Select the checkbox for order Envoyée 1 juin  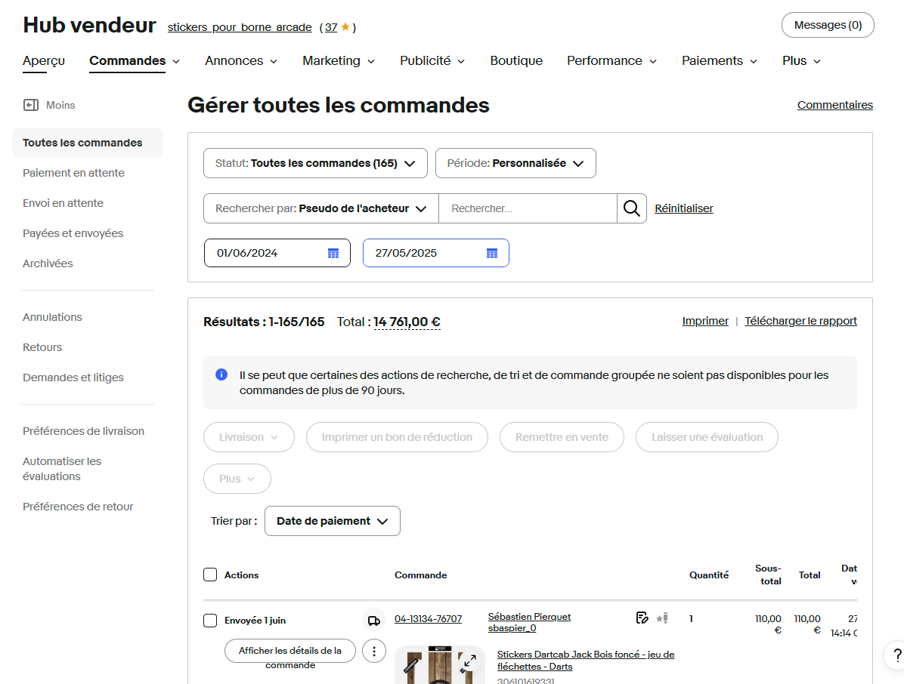pos(210,620)
